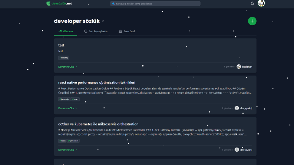Click Devamını Oku on the react native post
This screenshot has height=165, width=294.
[x=67, y=108]
